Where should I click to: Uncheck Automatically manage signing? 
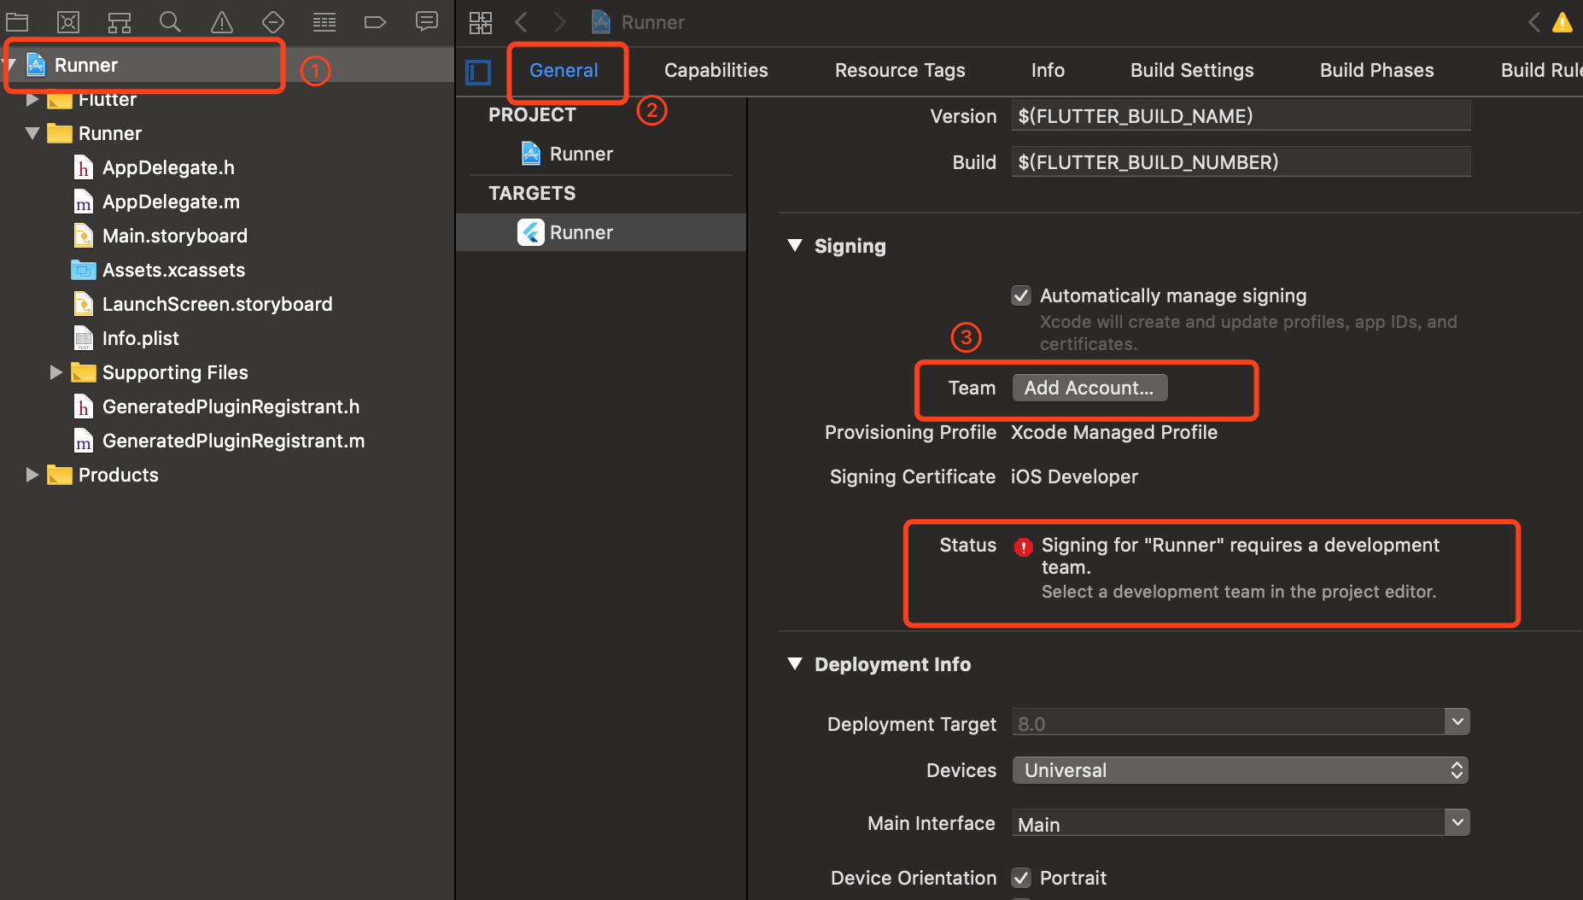coord(1021,295)
